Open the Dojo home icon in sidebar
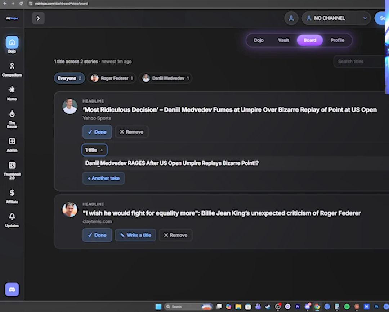This screenshot has width=389, height=312. tap(12, 42)
